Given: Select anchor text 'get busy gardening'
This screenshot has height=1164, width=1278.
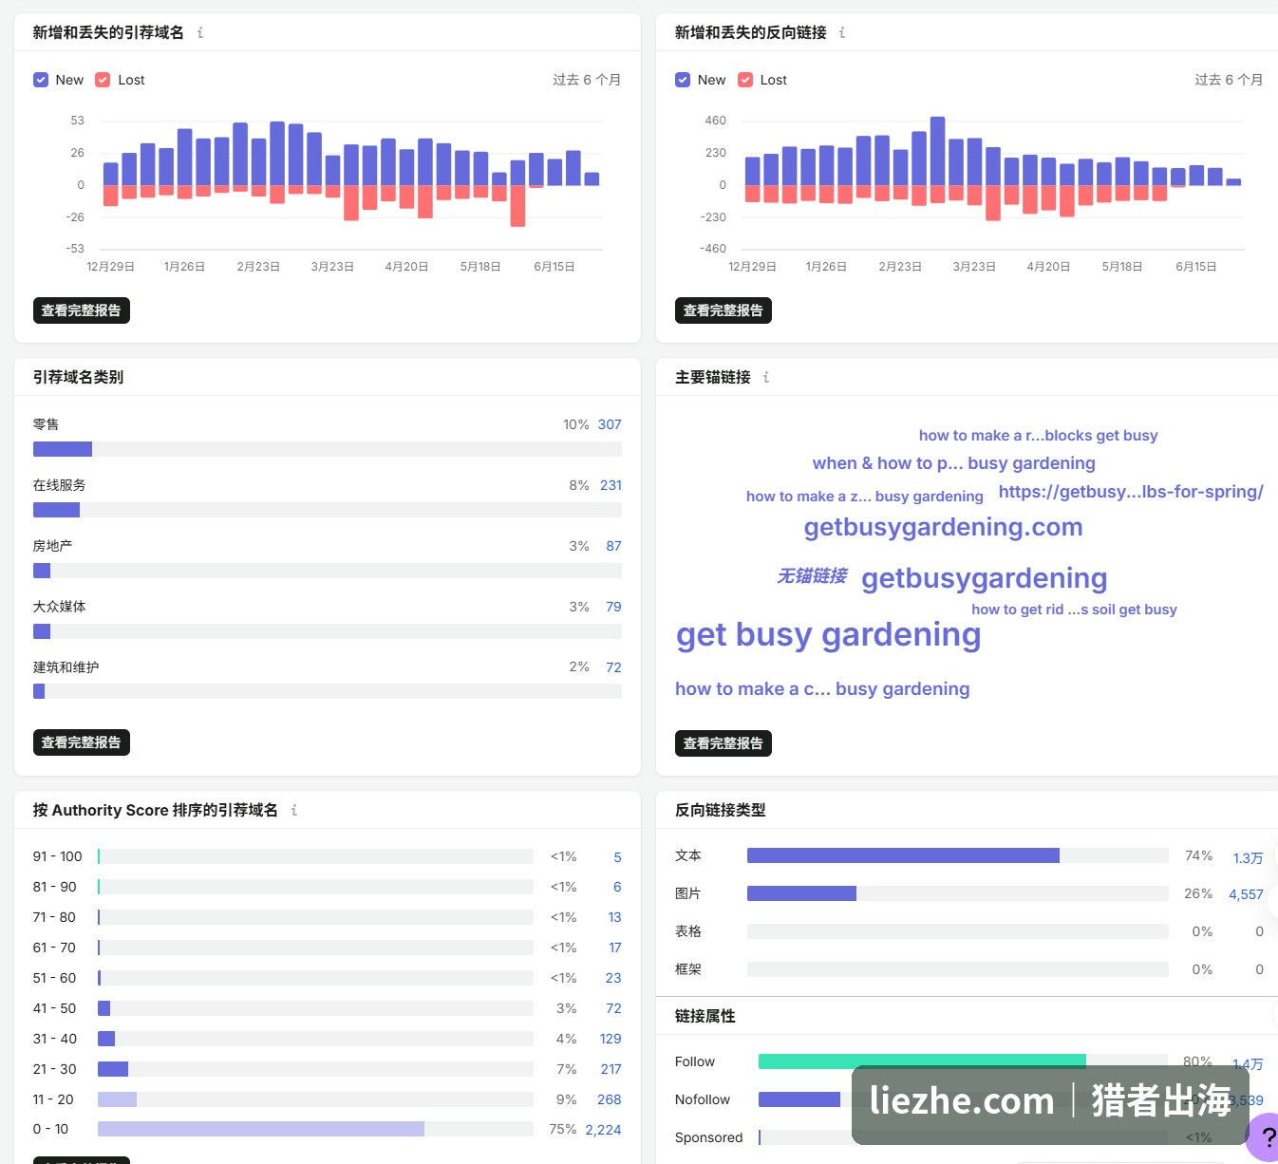Looking at the screenshot, I should (x=828, y=634).
